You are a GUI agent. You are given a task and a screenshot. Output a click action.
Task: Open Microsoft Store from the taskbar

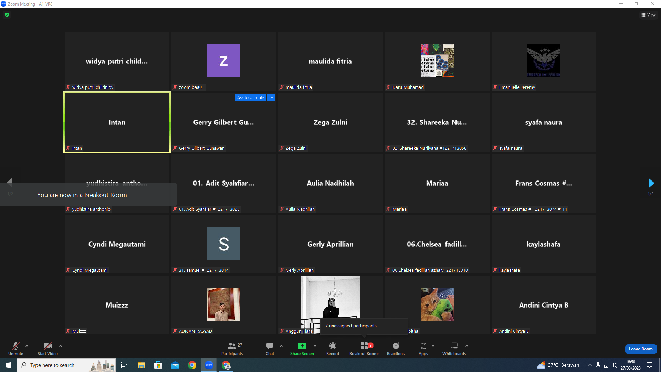click(x=158, y=365)
